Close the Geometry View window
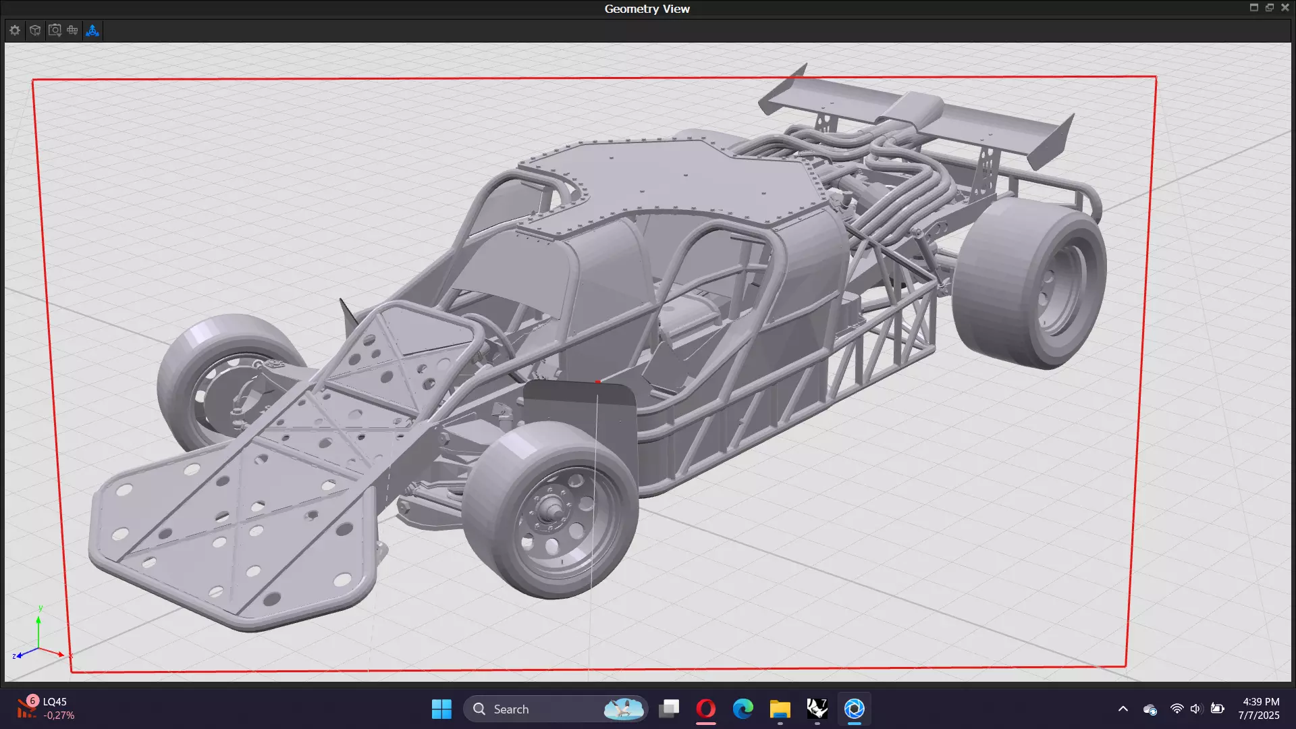Viewport: 1296px width, 729px height. (1285, 7)
